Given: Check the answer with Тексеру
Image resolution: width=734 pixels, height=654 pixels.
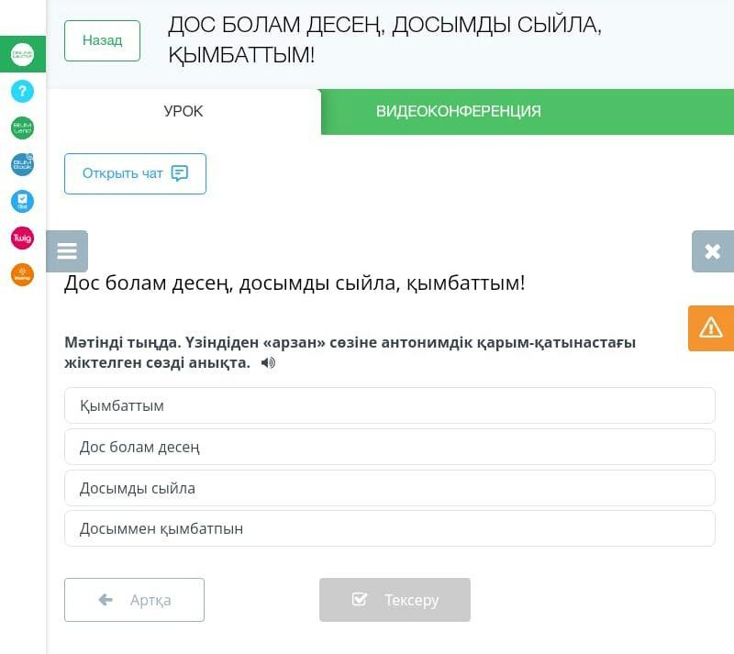Looking at the screenshot, I should tap(395, 600).
